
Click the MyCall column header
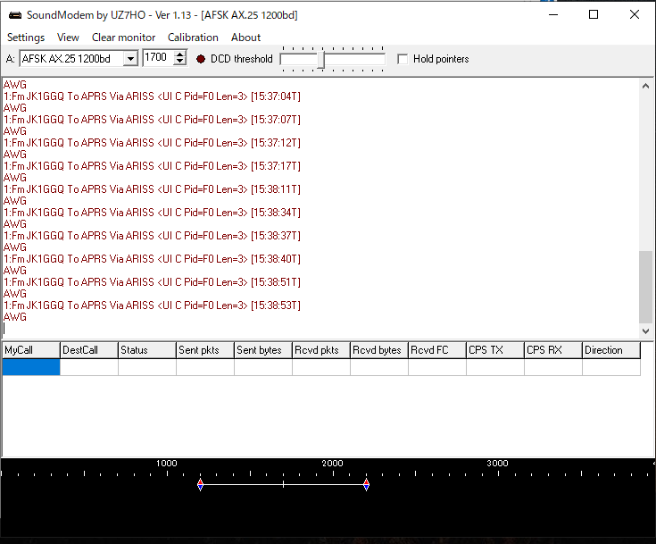click(x=30, y=350)
